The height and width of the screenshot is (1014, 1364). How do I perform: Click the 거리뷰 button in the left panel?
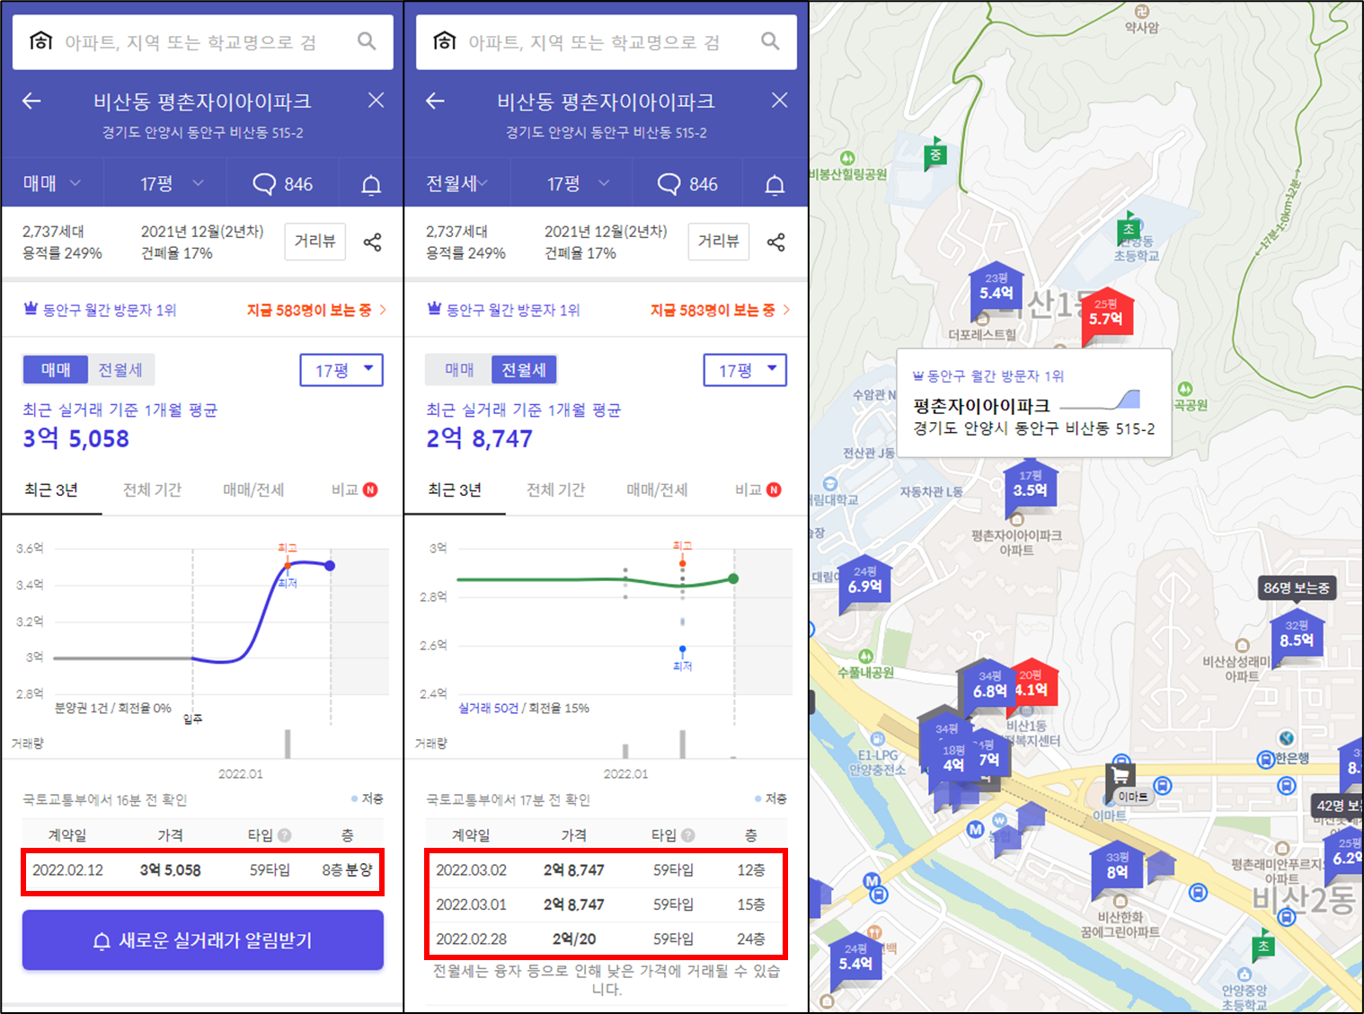coord(315,242)
